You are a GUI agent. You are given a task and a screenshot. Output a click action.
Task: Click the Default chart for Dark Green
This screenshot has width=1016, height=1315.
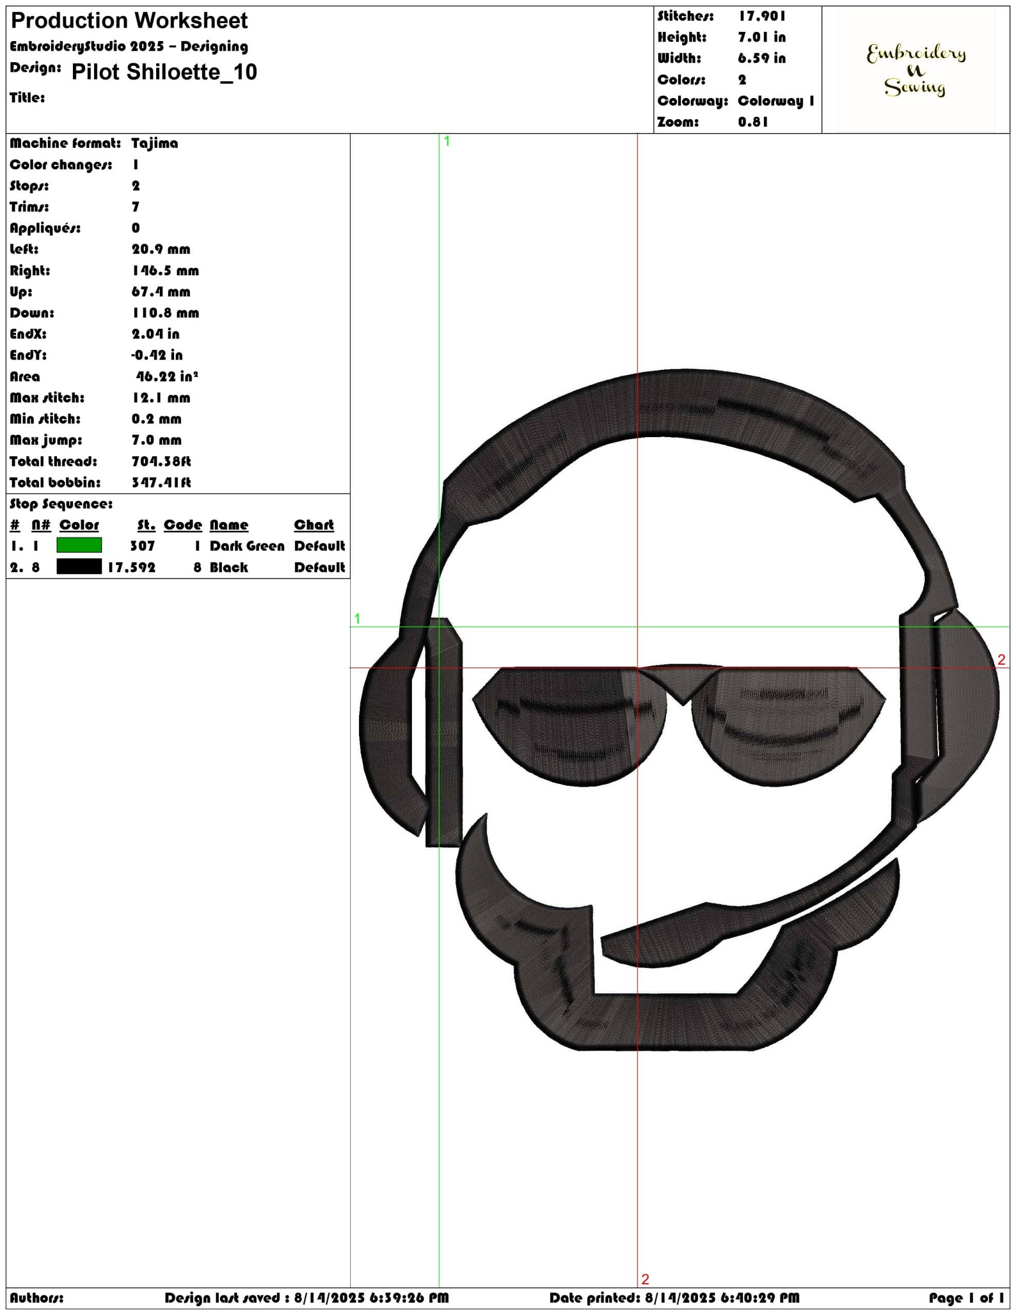click(319, 546)
